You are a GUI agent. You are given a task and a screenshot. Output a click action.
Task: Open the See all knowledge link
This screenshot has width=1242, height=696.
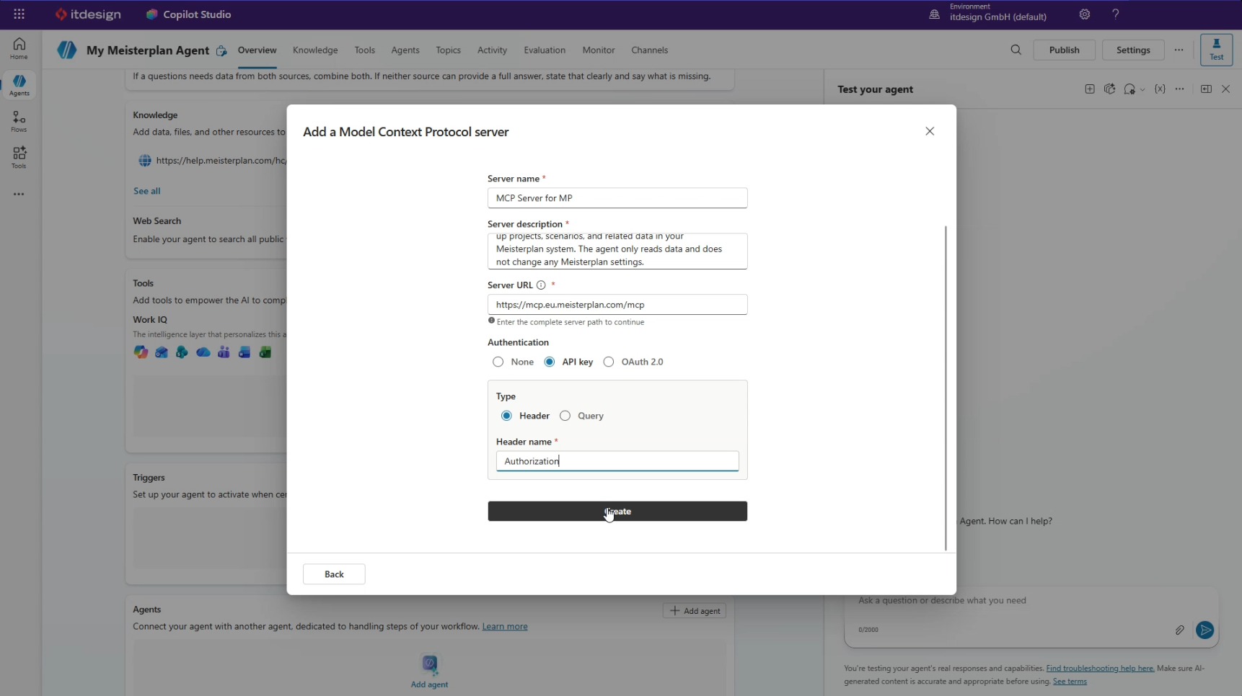tap(146, 191)
